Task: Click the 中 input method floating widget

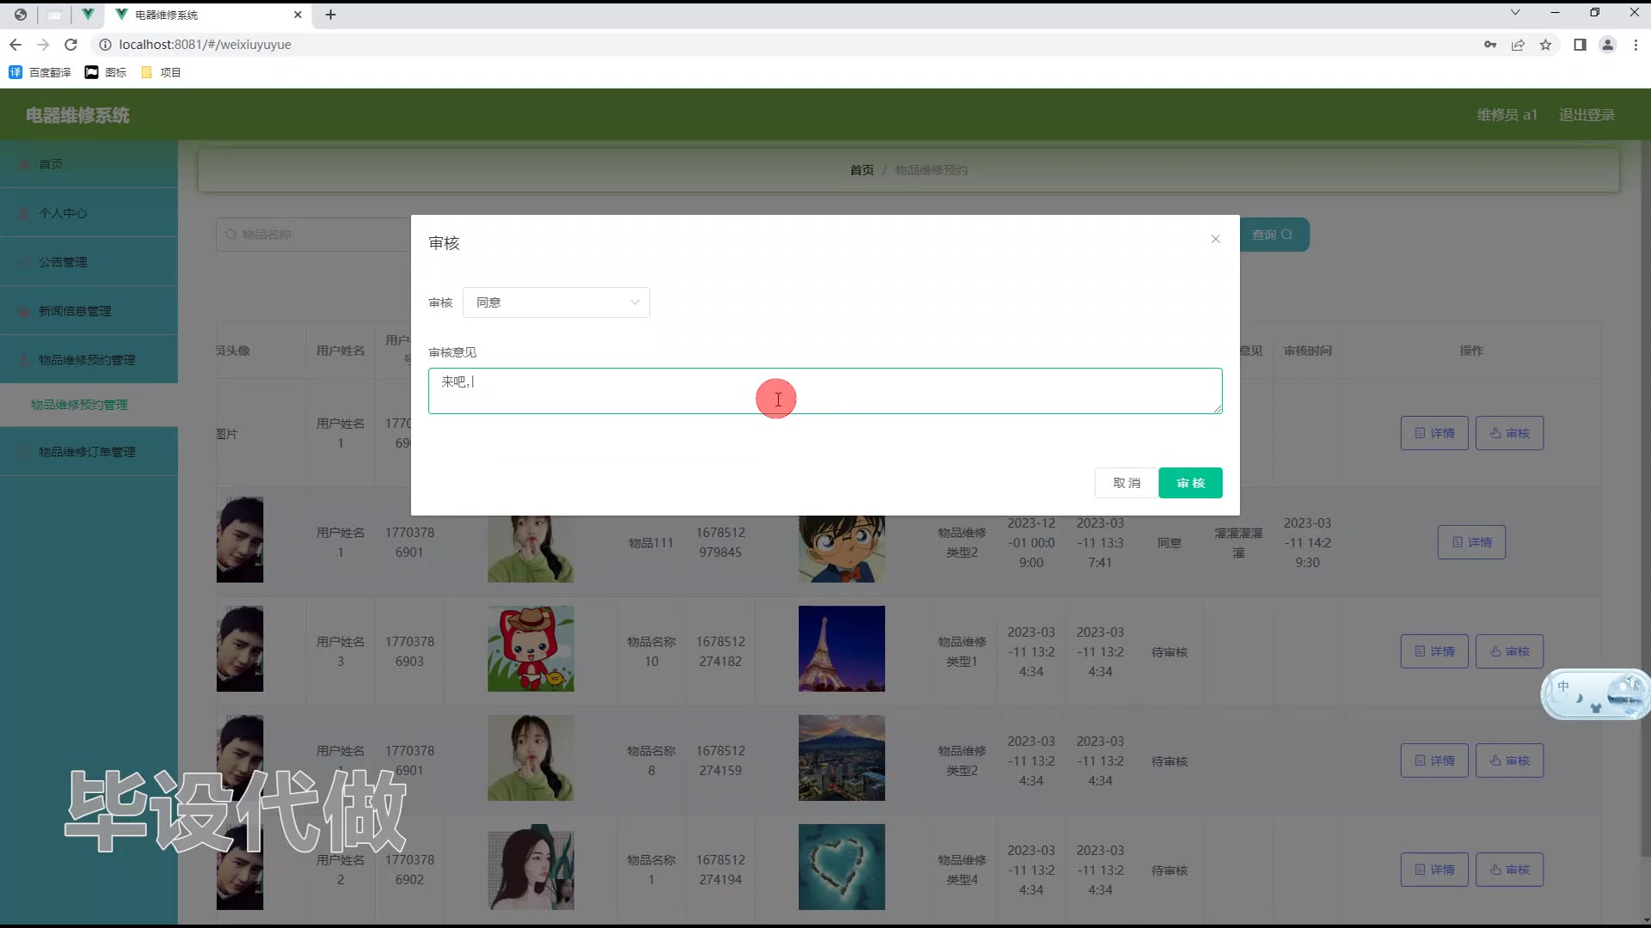Action: click(x=1562, y=686)
